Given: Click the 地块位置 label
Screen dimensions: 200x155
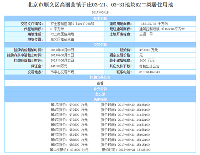Looking at the screenshot, I should (x=35, y=39).
